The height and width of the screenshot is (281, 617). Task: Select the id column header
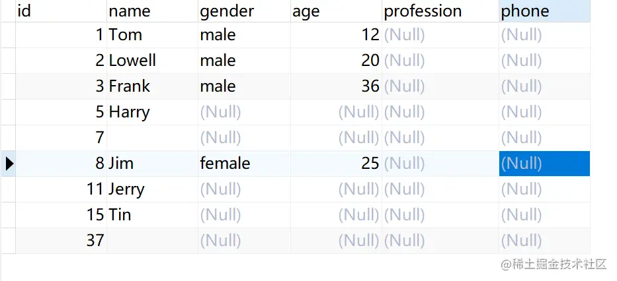point(60,11)
